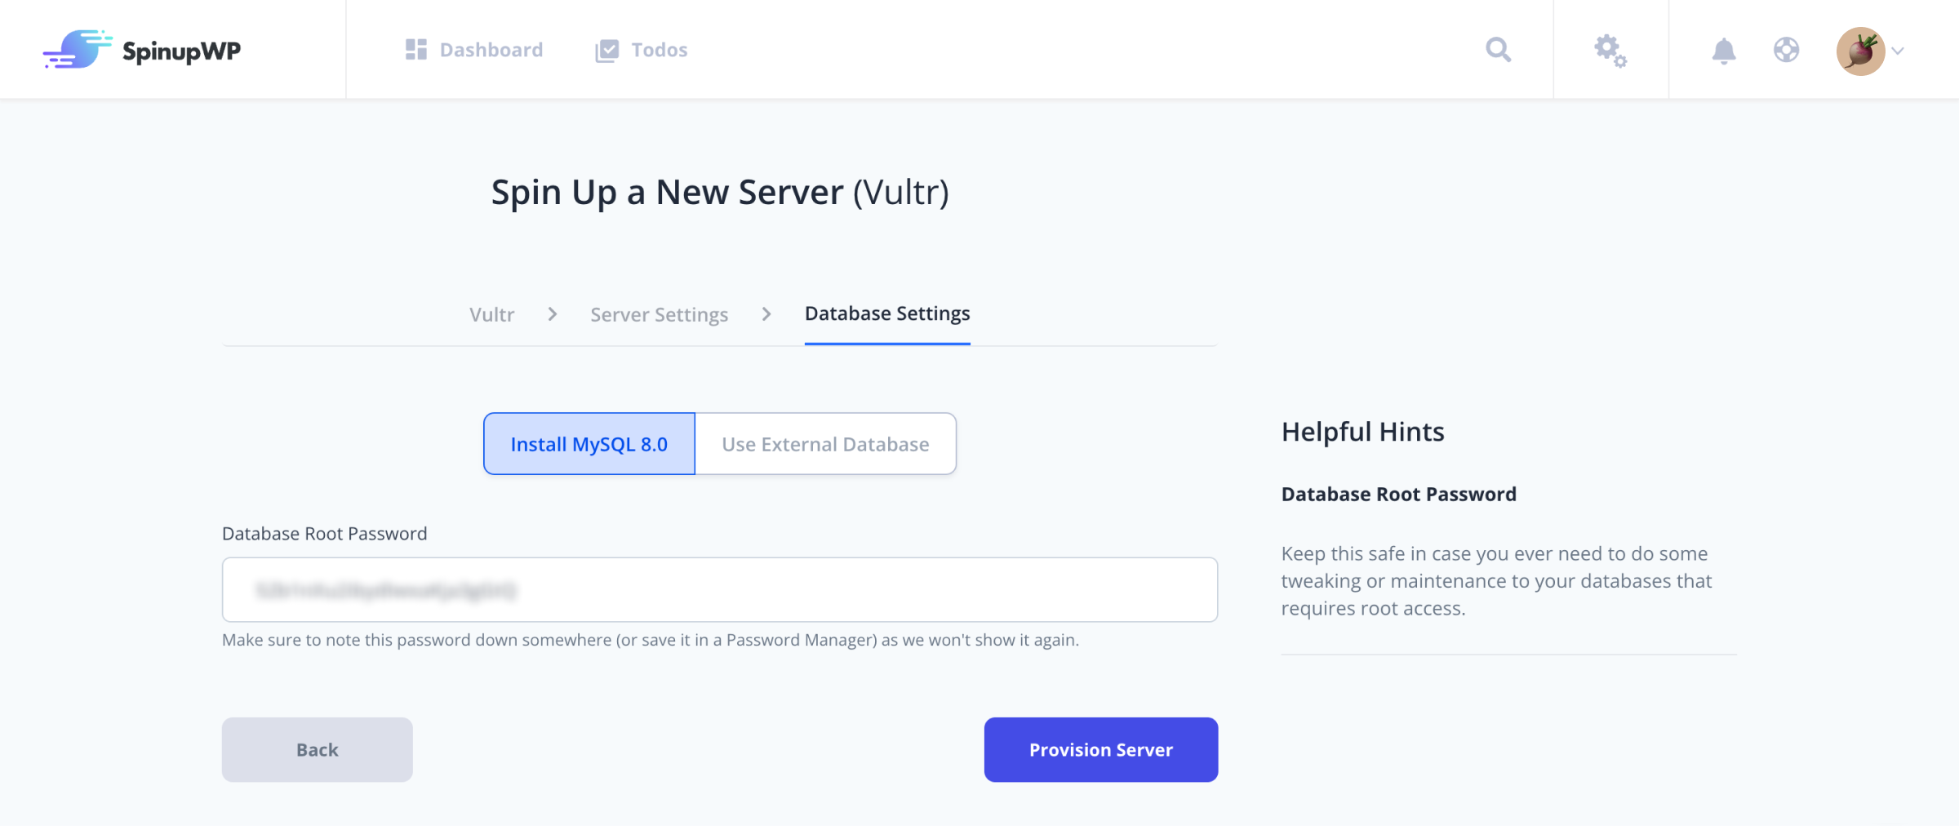Click the Database Root Password hint title
1959x826 pixels.
tap(1398, 494)
